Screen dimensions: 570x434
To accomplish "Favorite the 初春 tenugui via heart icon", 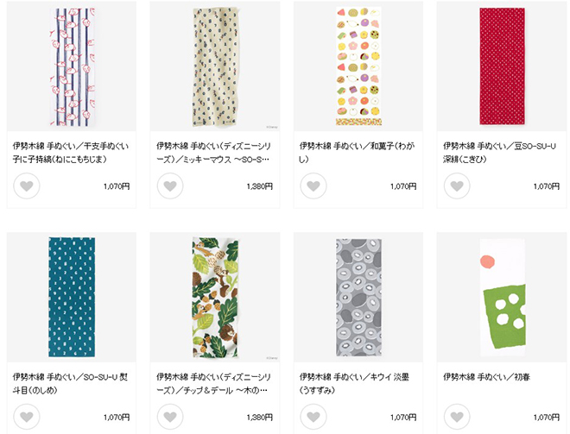I will [x=457, y=417].
